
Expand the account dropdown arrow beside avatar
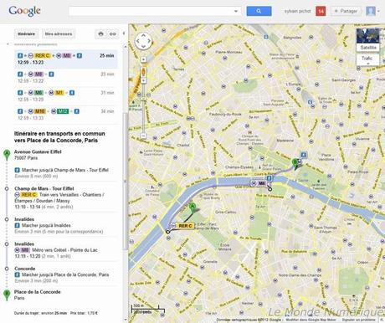[x=378, y=11]
